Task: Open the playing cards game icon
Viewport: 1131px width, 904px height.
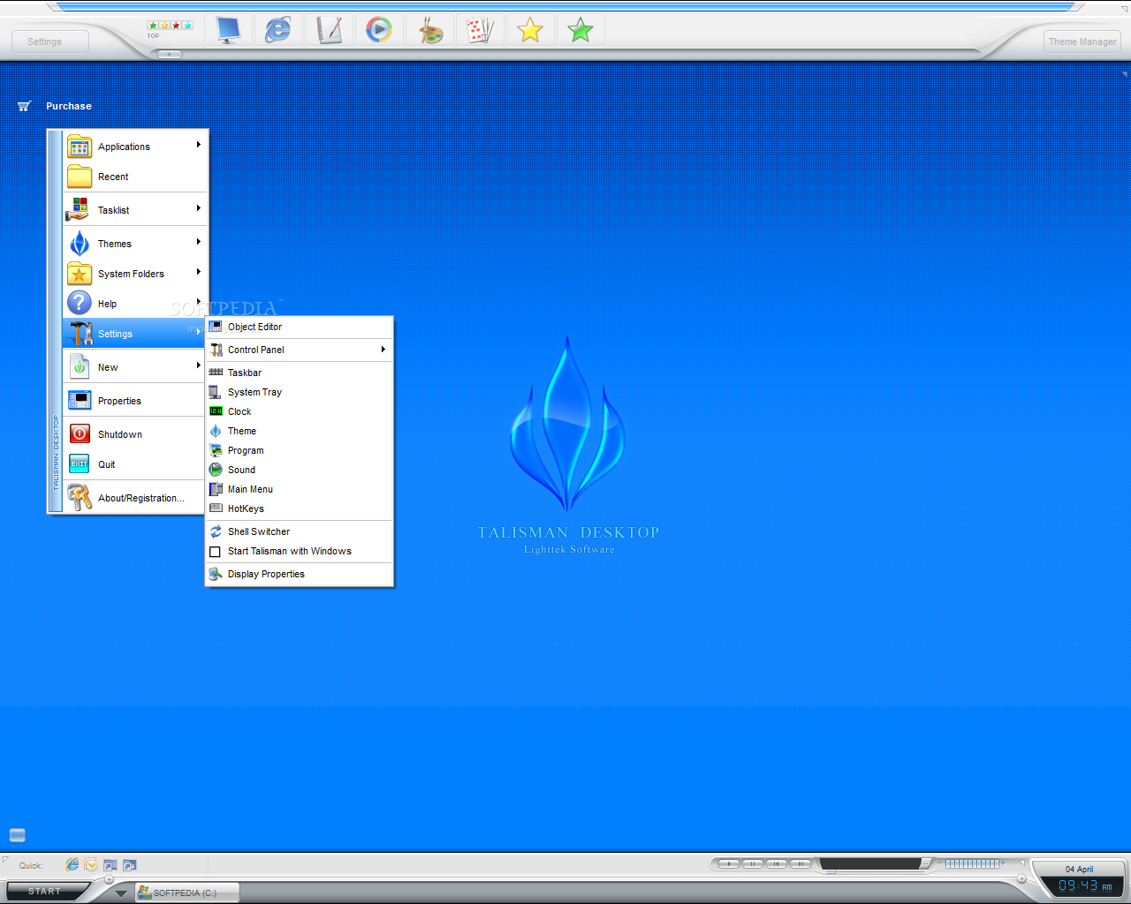Action: tap(480, 30)
